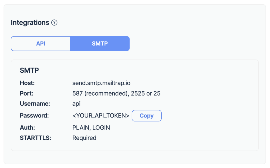Select the Username value api
Screen dimensions: 270x168
[76, 104]
